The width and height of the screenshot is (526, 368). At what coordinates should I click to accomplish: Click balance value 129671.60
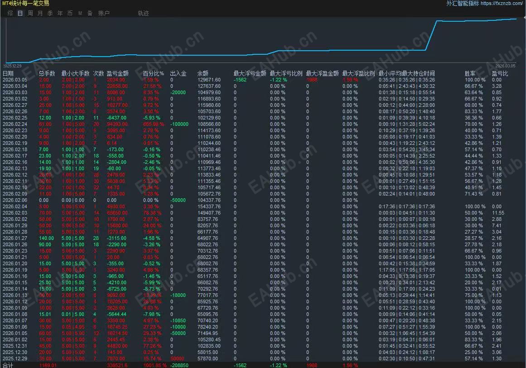click(x=209, y=80)
